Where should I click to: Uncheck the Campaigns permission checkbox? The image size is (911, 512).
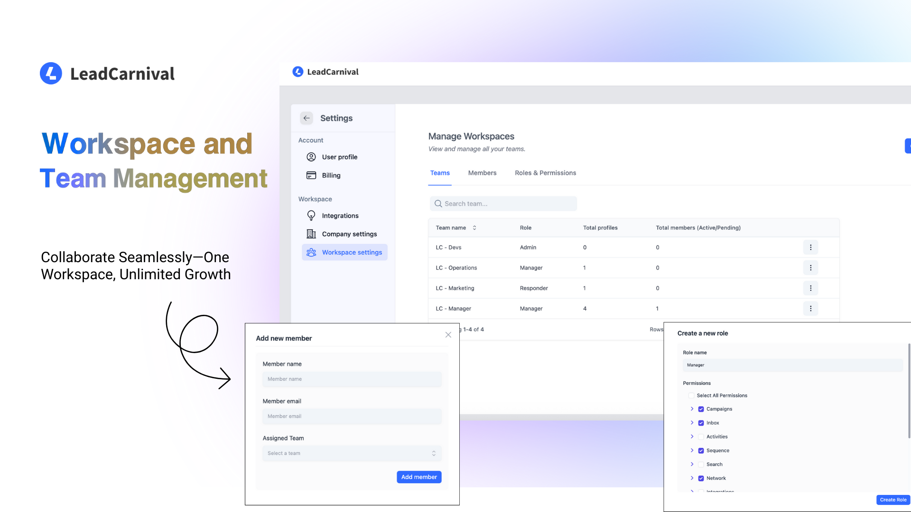click(x=701, y=409)
